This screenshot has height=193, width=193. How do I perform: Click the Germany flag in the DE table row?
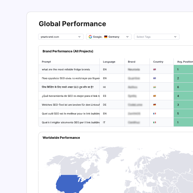(x=155, y=105)
